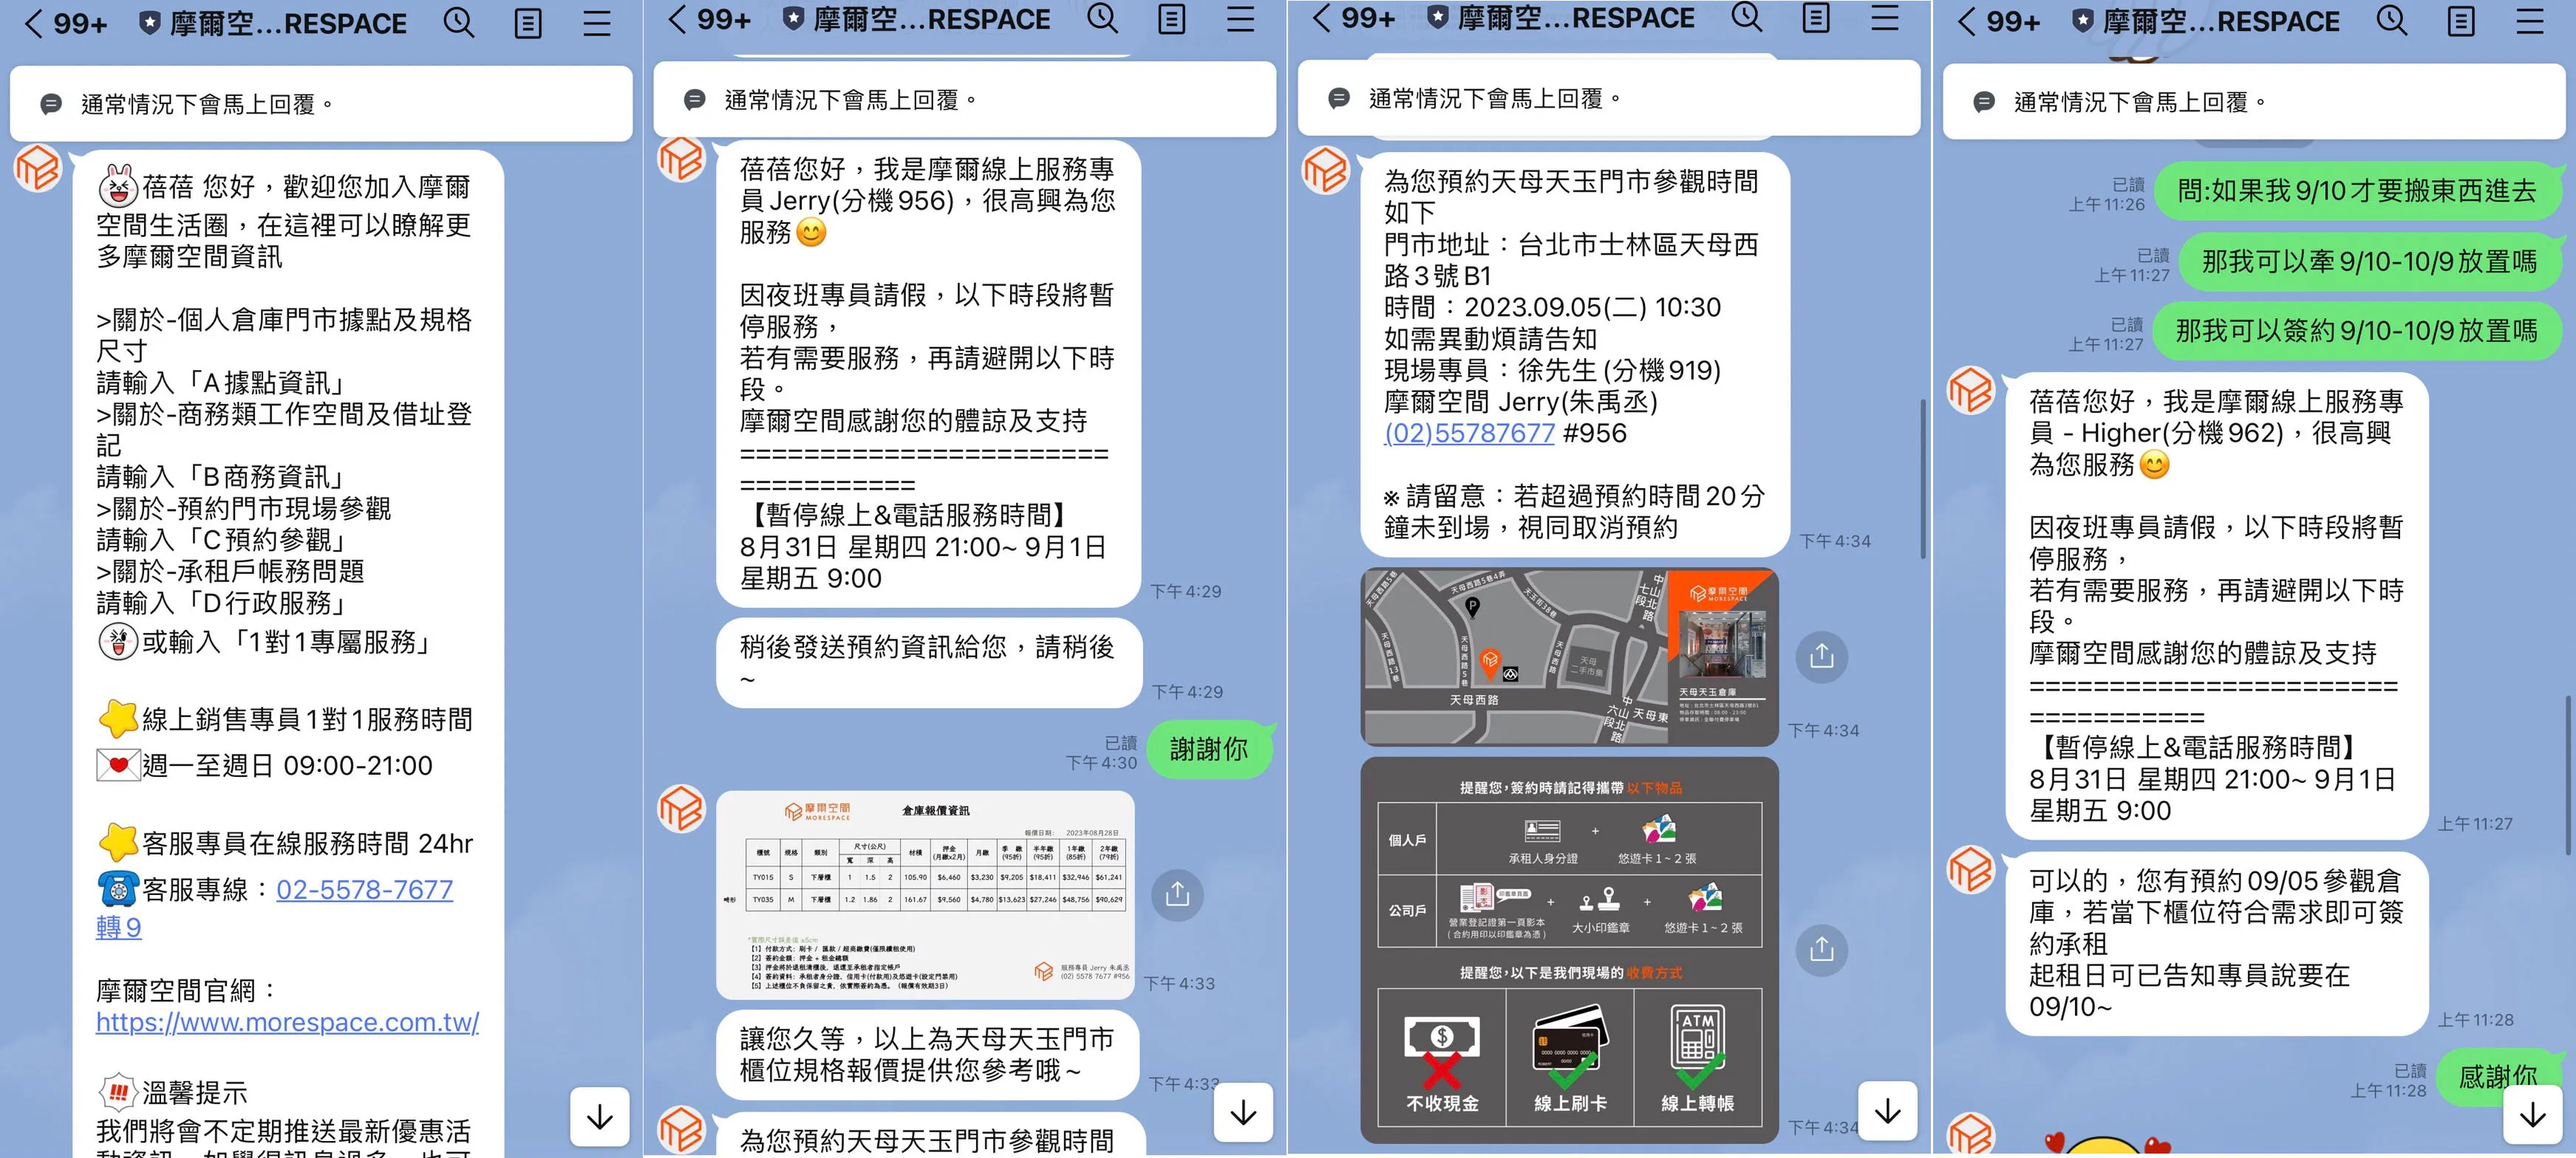Open notes icon in second chat panel

(x=1172, y=19)
